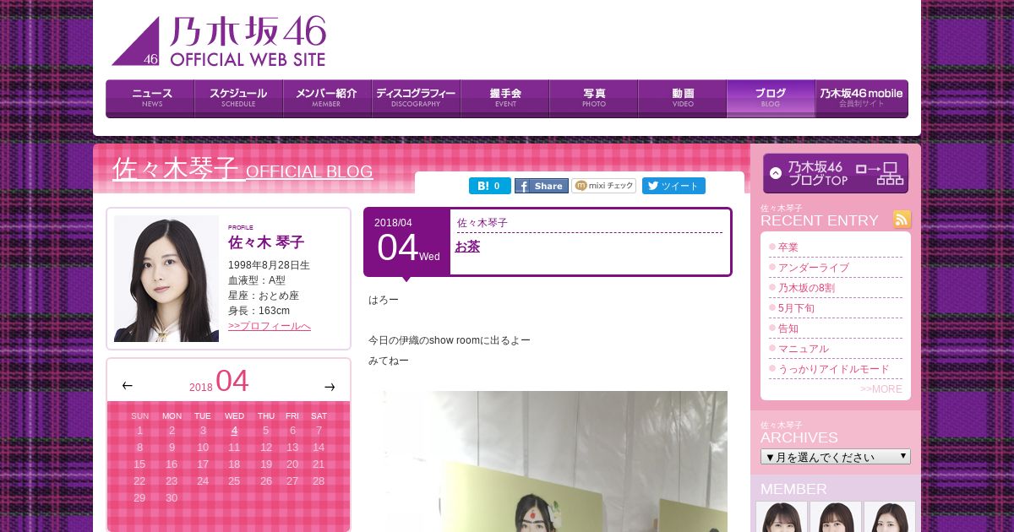Open the ディスコグラフィー menu
This screenshot has height=532, width=1014.
(417, 99)
